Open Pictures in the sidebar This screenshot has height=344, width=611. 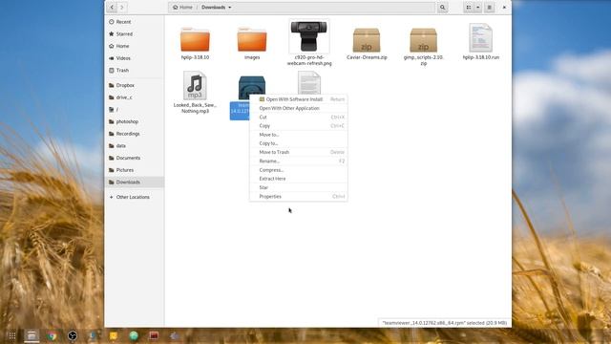click(134, 170)
